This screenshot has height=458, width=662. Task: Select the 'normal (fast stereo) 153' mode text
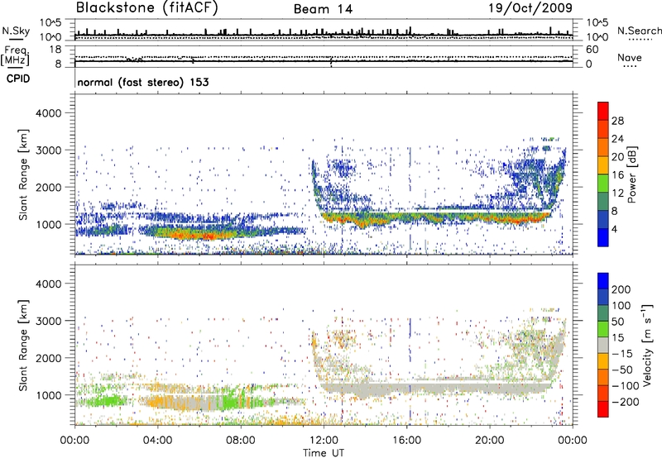pos(142,82)
